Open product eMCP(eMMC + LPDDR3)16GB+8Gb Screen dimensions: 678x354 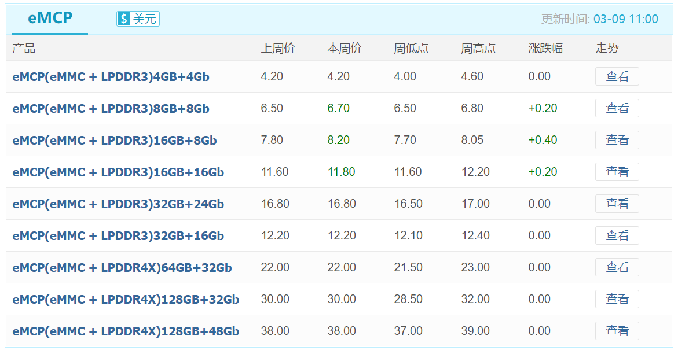coord(115,140)
